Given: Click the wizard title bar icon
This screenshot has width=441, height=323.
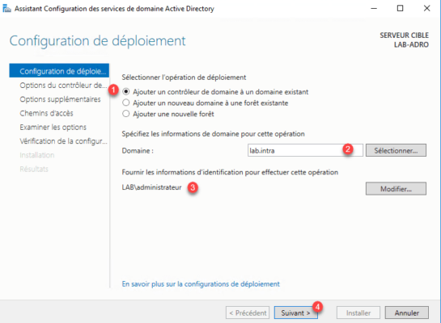Looking at the screenshot, I should tap(6, 9).
